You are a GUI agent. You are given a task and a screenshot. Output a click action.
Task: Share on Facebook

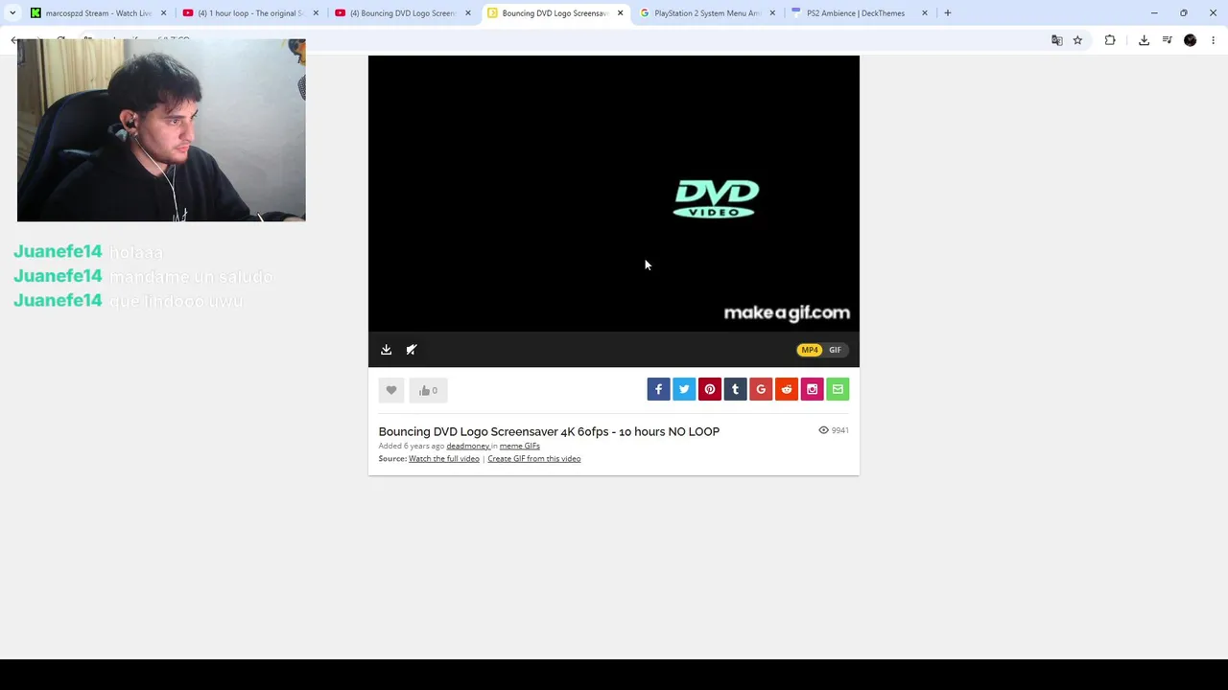[x=658, y=389]
